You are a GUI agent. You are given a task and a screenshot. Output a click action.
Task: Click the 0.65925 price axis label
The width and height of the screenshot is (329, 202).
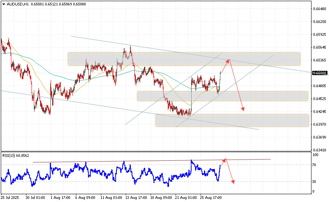(320, 34)
